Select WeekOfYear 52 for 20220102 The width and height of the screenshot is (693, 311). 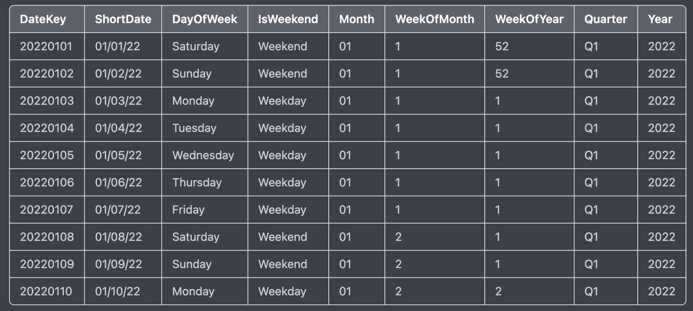point(502,73)
